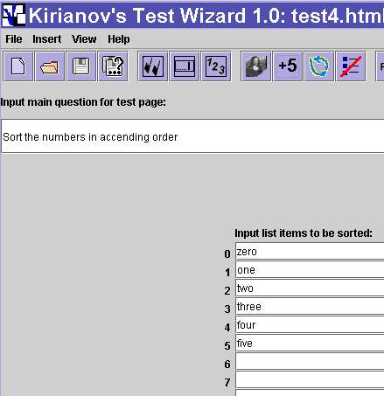Click list item field containing five

tap(310, 343)
